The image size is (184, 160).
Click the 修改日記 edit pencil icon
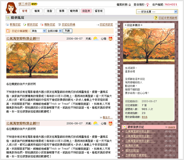[x=24, y=25]
